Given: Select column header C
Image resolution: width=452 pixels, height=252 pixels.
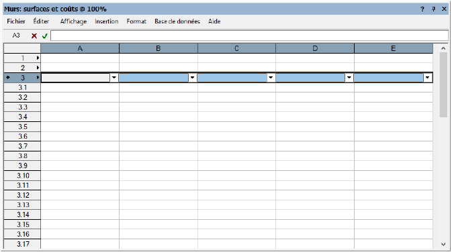Looking at the screenshot, I should point(236,48).
